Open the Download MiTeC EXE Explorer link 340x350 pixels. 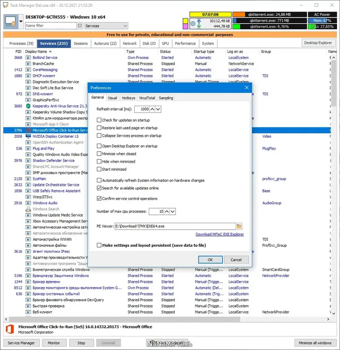coord(220,234)
